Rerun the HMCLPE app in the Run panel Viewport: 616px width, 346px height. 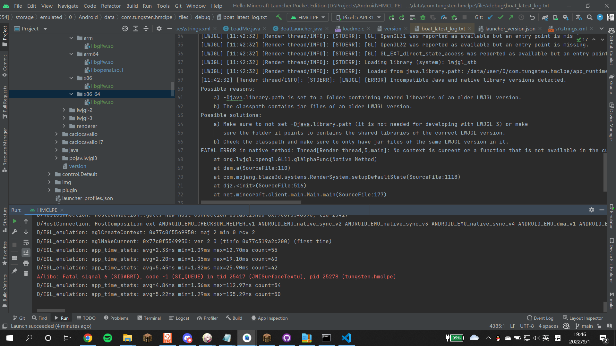14,221
